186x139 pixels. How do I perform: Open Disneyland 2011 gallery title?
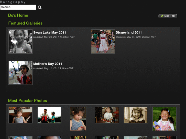click(x=129, y=33)
